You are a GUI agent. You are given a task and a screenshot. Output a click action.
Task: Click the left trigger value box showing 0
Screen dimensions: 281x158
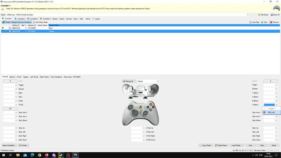pyautogui.click(x=10, y=81)
